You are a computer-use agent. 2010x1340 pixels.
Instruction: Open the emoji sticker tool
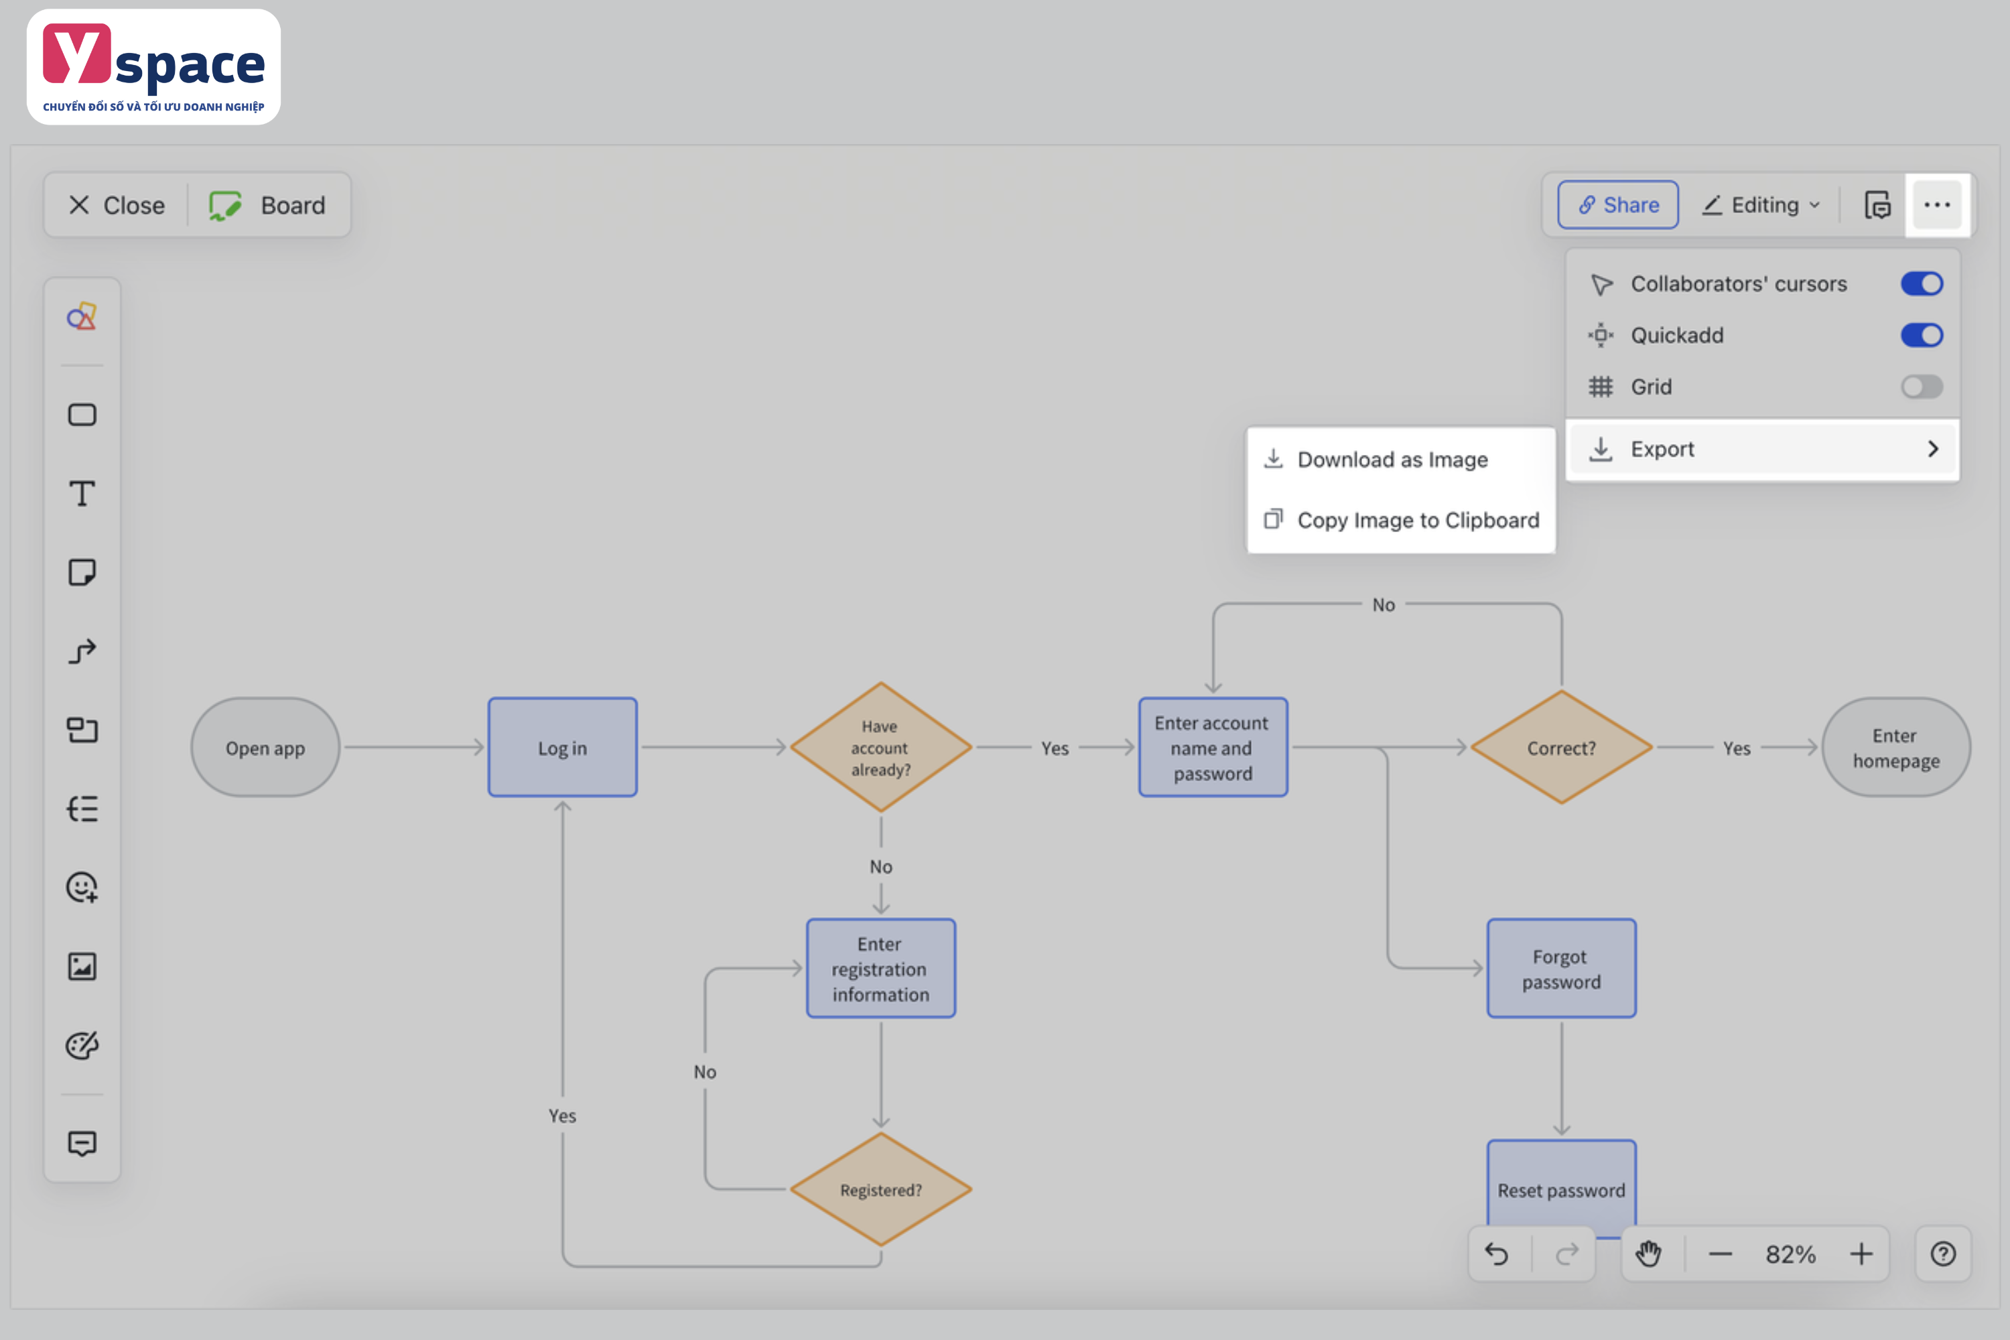tap(82, 887)
